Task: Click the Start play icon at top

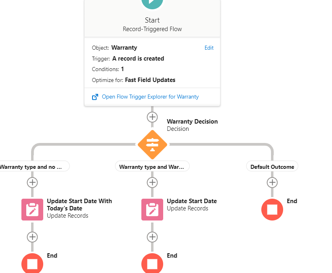Action: click(152, 3)
